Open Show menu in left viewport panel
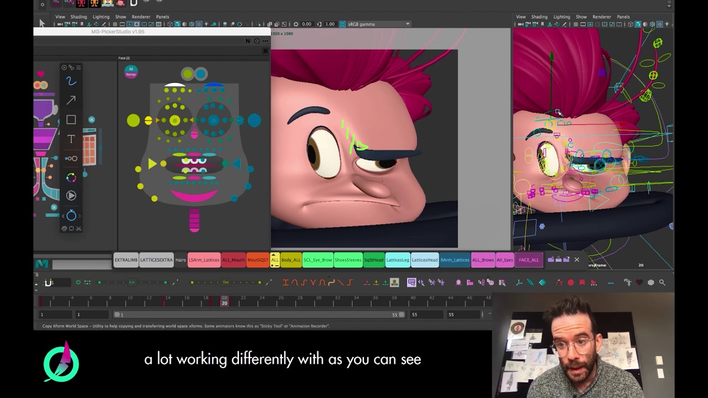708x398 pixels. click(121, 17)
